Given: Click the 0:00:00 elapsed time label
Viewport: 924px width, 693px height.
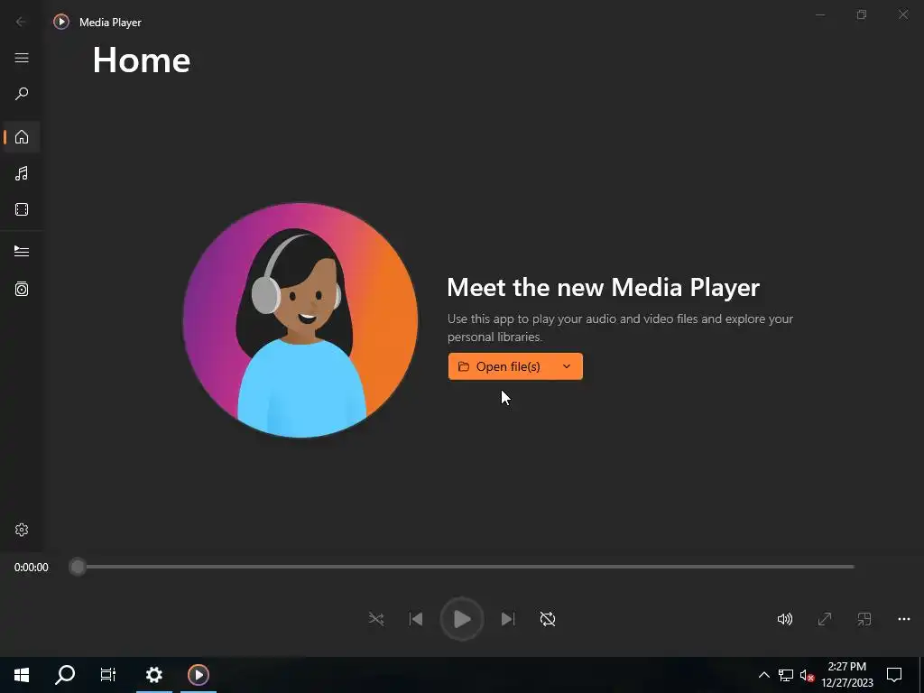Looking at the screenshot, I should [x=32, y=568].
